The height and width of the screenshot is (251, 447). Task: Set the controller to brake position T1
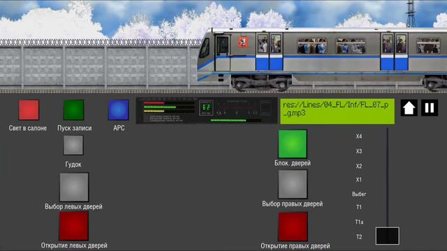click(x=359, y=207)
